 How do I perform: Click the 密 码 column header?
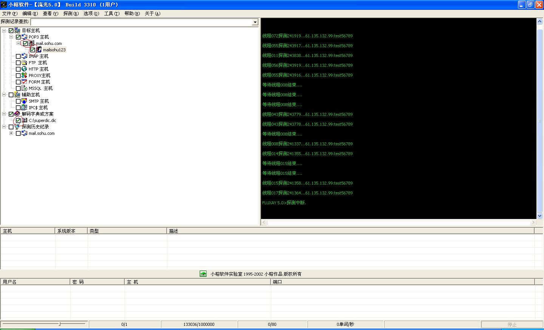(x=97, y=282)
